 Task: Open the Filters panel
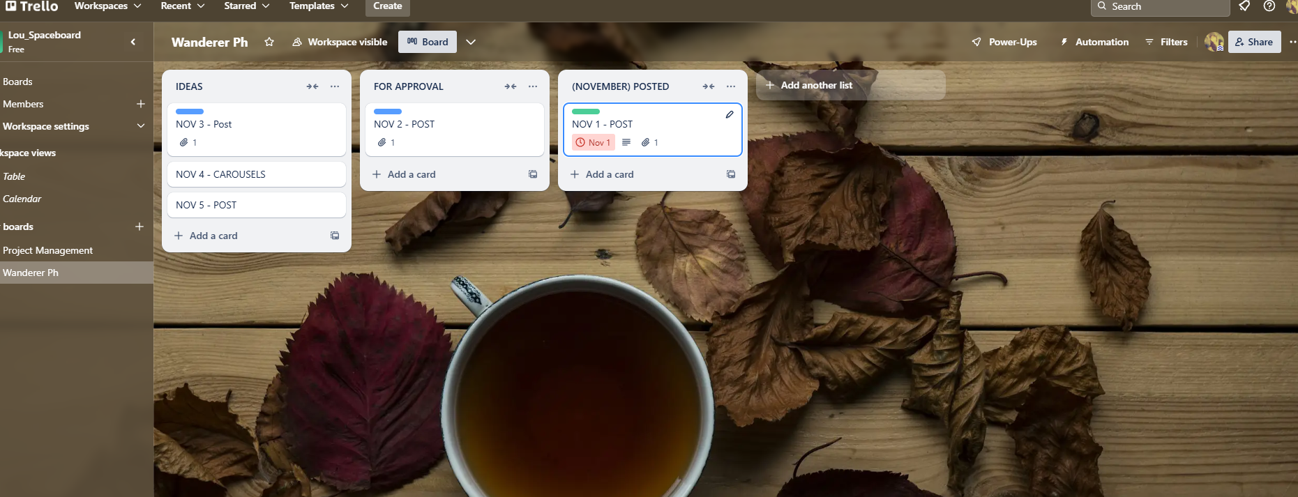pyautogui.click(x=1166, y=42)
